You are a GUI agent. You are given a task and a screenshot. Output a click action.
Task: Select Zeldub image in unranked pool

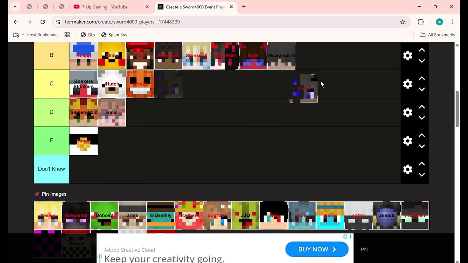click(386, 216)
